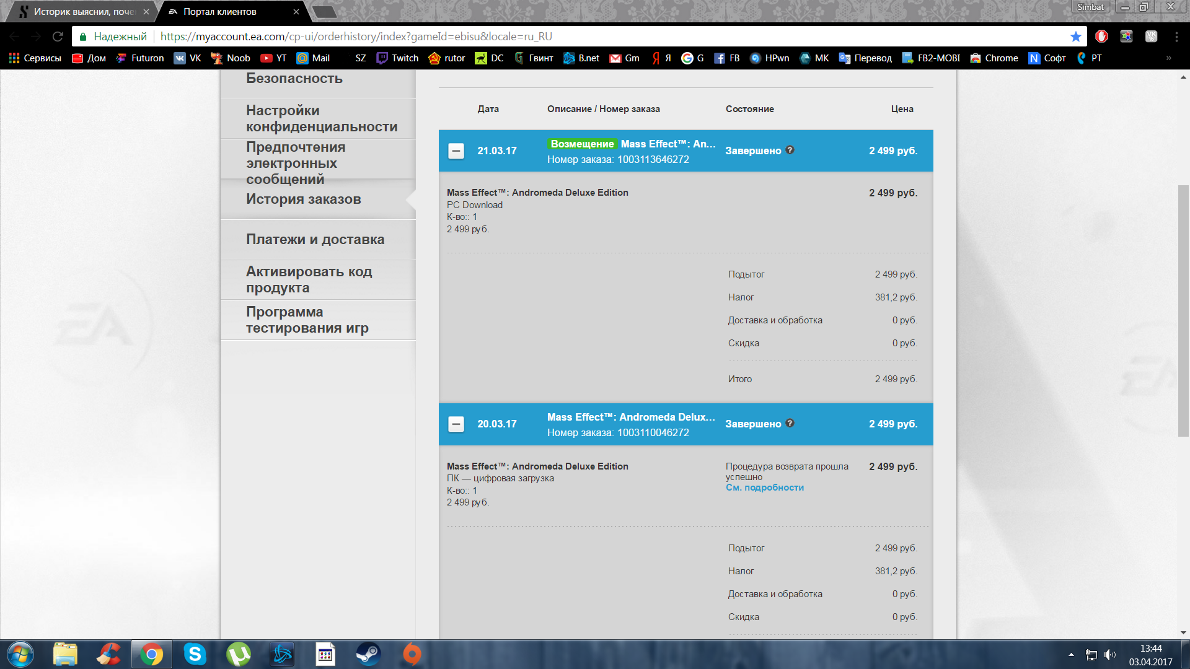Open См. подробности refund details link

765,488
